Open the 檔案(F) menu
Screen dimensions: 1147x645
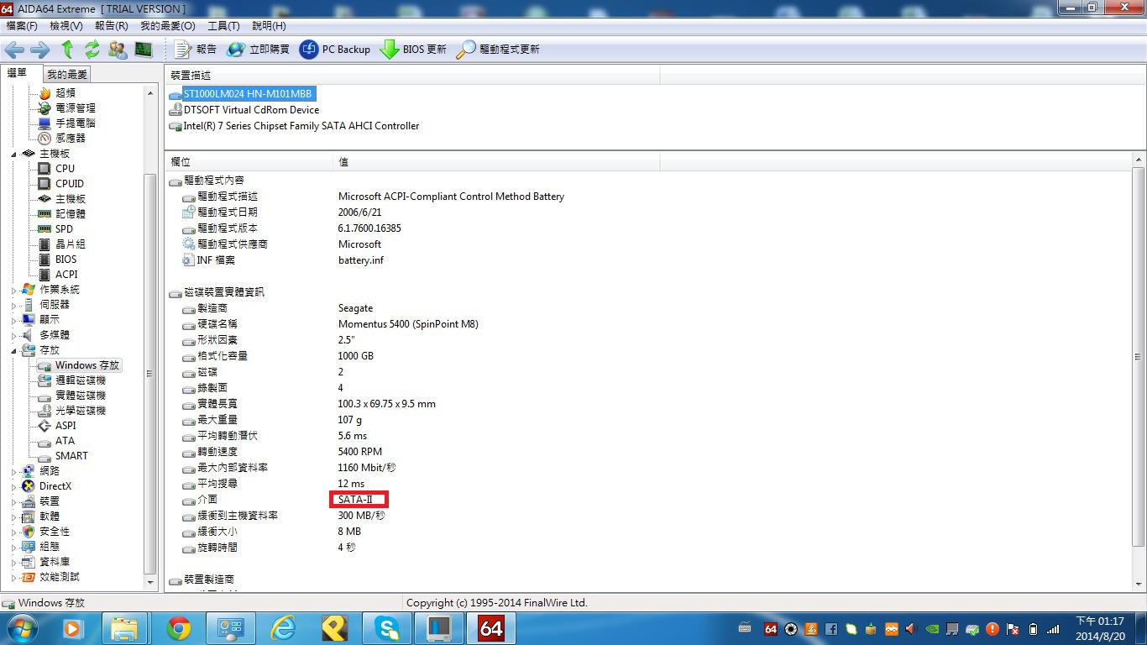(22, 26)
